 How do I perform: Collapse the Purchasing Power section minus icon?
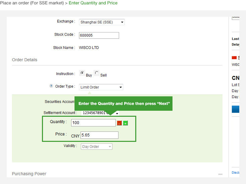[x=220, y=174]
